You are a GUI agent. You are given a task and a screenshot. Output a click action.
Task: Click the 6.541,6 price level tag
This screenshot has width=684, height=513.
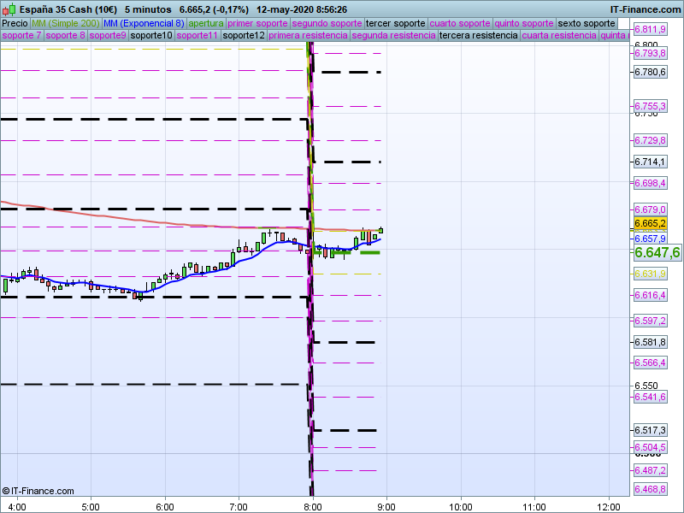(x=651, y=397)
